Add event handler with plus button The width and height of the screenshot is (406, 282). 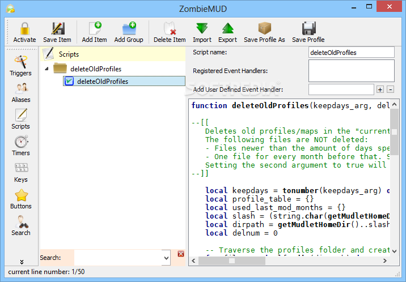click(x=380, y=89)
